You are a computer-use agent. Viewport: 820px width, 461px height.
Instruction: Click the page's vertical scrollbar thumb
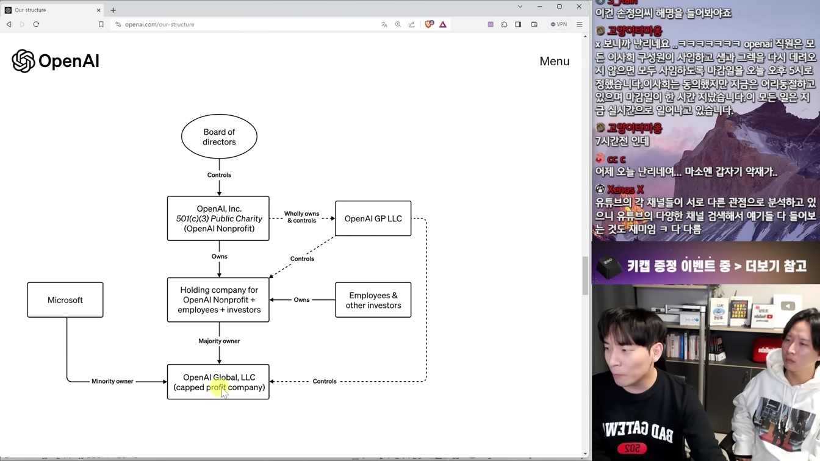(586, 275)
